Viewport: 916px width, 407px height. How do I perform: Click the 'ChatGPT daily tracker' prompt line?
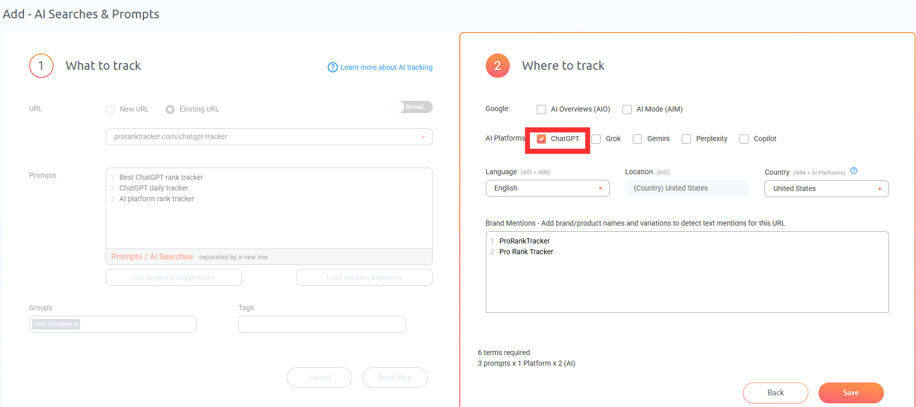[154, 188]
